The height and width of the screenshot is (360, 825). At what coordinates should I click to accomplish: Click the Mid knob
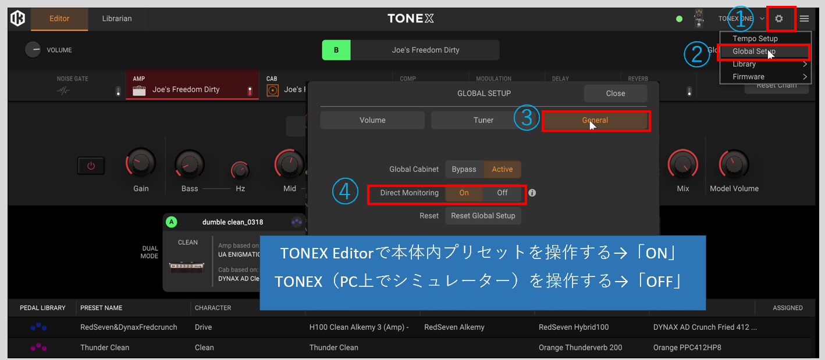pyautogui.click(x=289, y=164)
